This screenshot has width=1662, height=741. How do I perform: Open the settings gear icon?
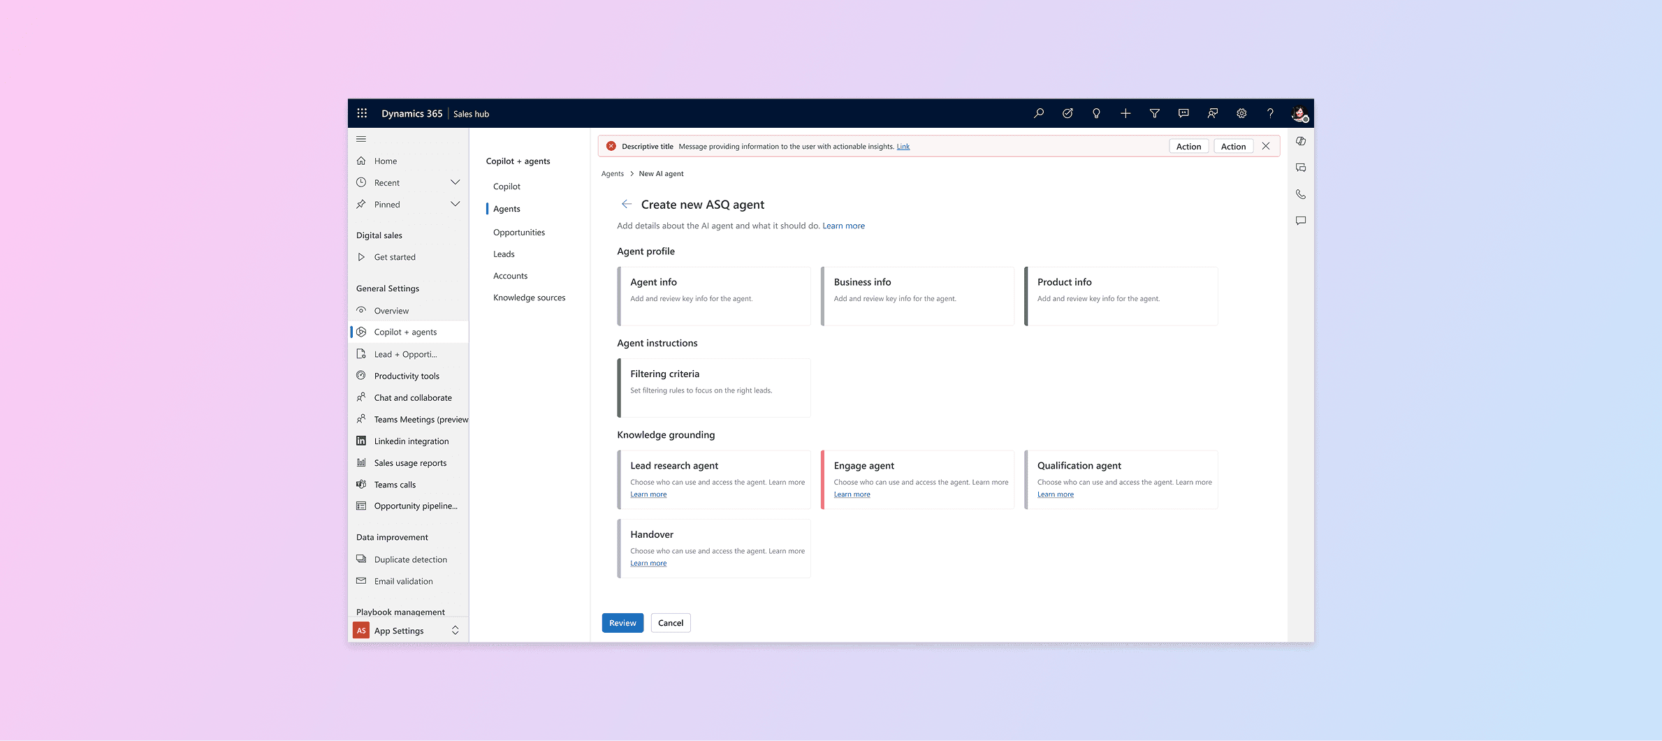[1241, 113]
